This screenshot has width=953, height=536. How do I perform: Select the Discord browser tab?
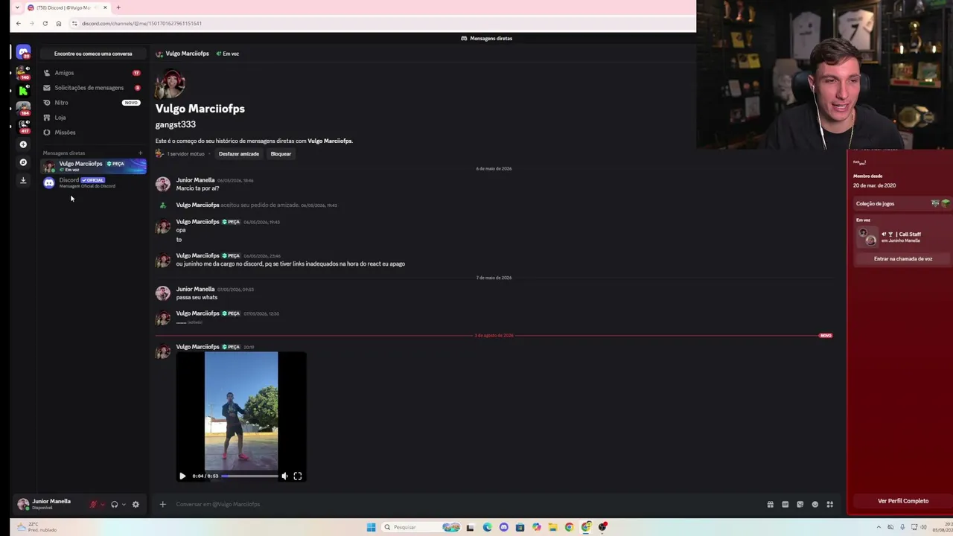tap(67, 7)
